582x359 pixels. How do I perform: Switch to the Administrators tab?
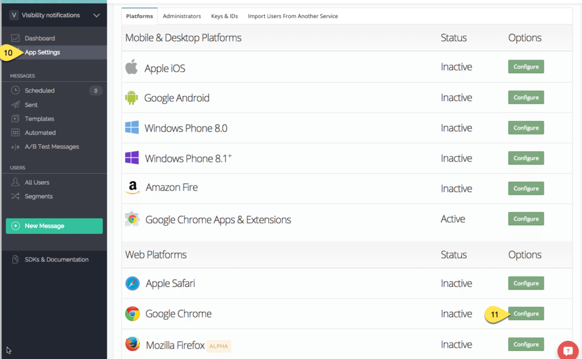[182, 16]
